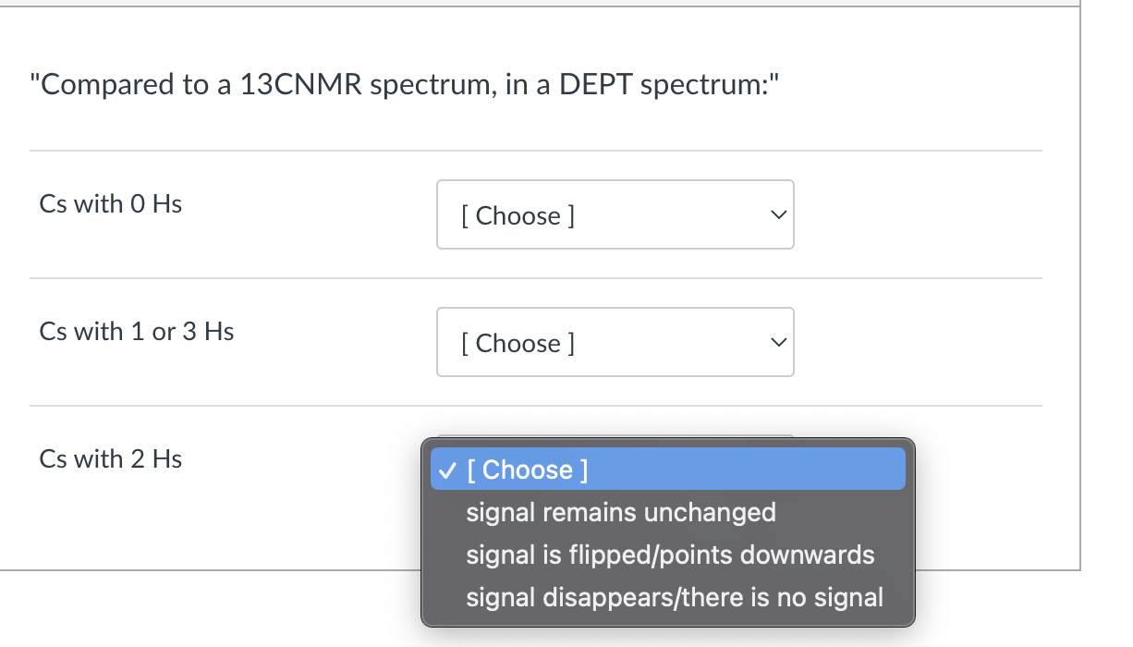Viewport: 1133px width, 647px height.
Task: Click the checkmark next to [Choose]
Action: (x=447, y=470)
